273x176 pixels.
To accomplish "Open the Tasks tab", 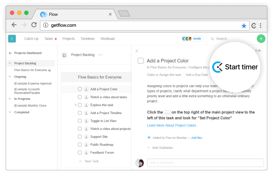I will (x=49, y=39).
